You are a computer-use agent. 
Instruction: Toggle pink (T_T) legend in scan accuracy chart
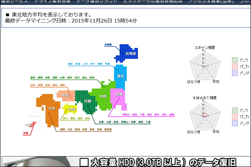(235, 66)
